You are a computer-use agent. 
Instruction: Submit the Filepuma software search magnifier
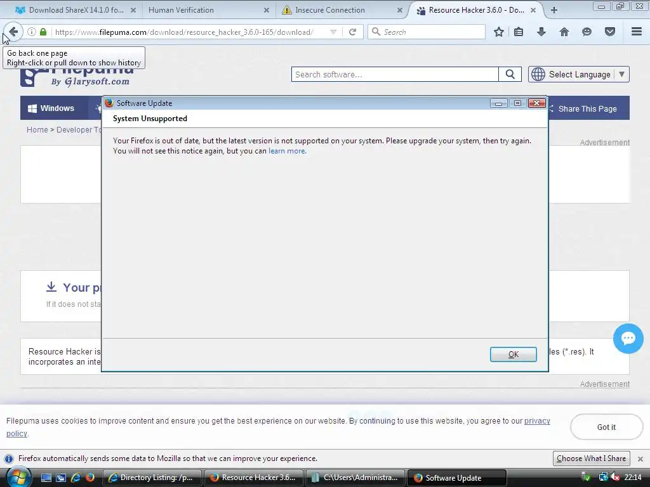pyautogui.click(x=510, y=75)
